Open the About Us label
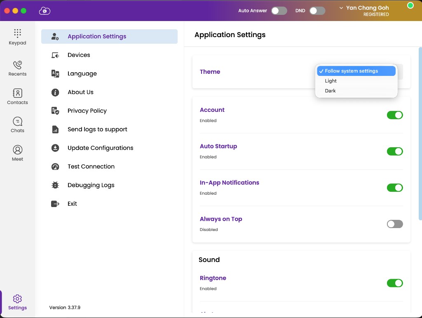 tap(80, 92)
